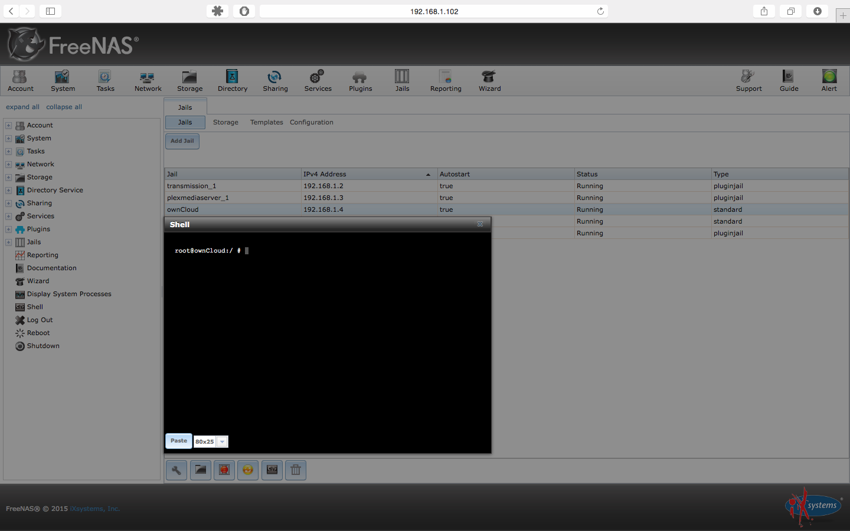Open the Directory toolbar icon
The width and height of the screenshot is (850, 531).
(x=233, y=81)
